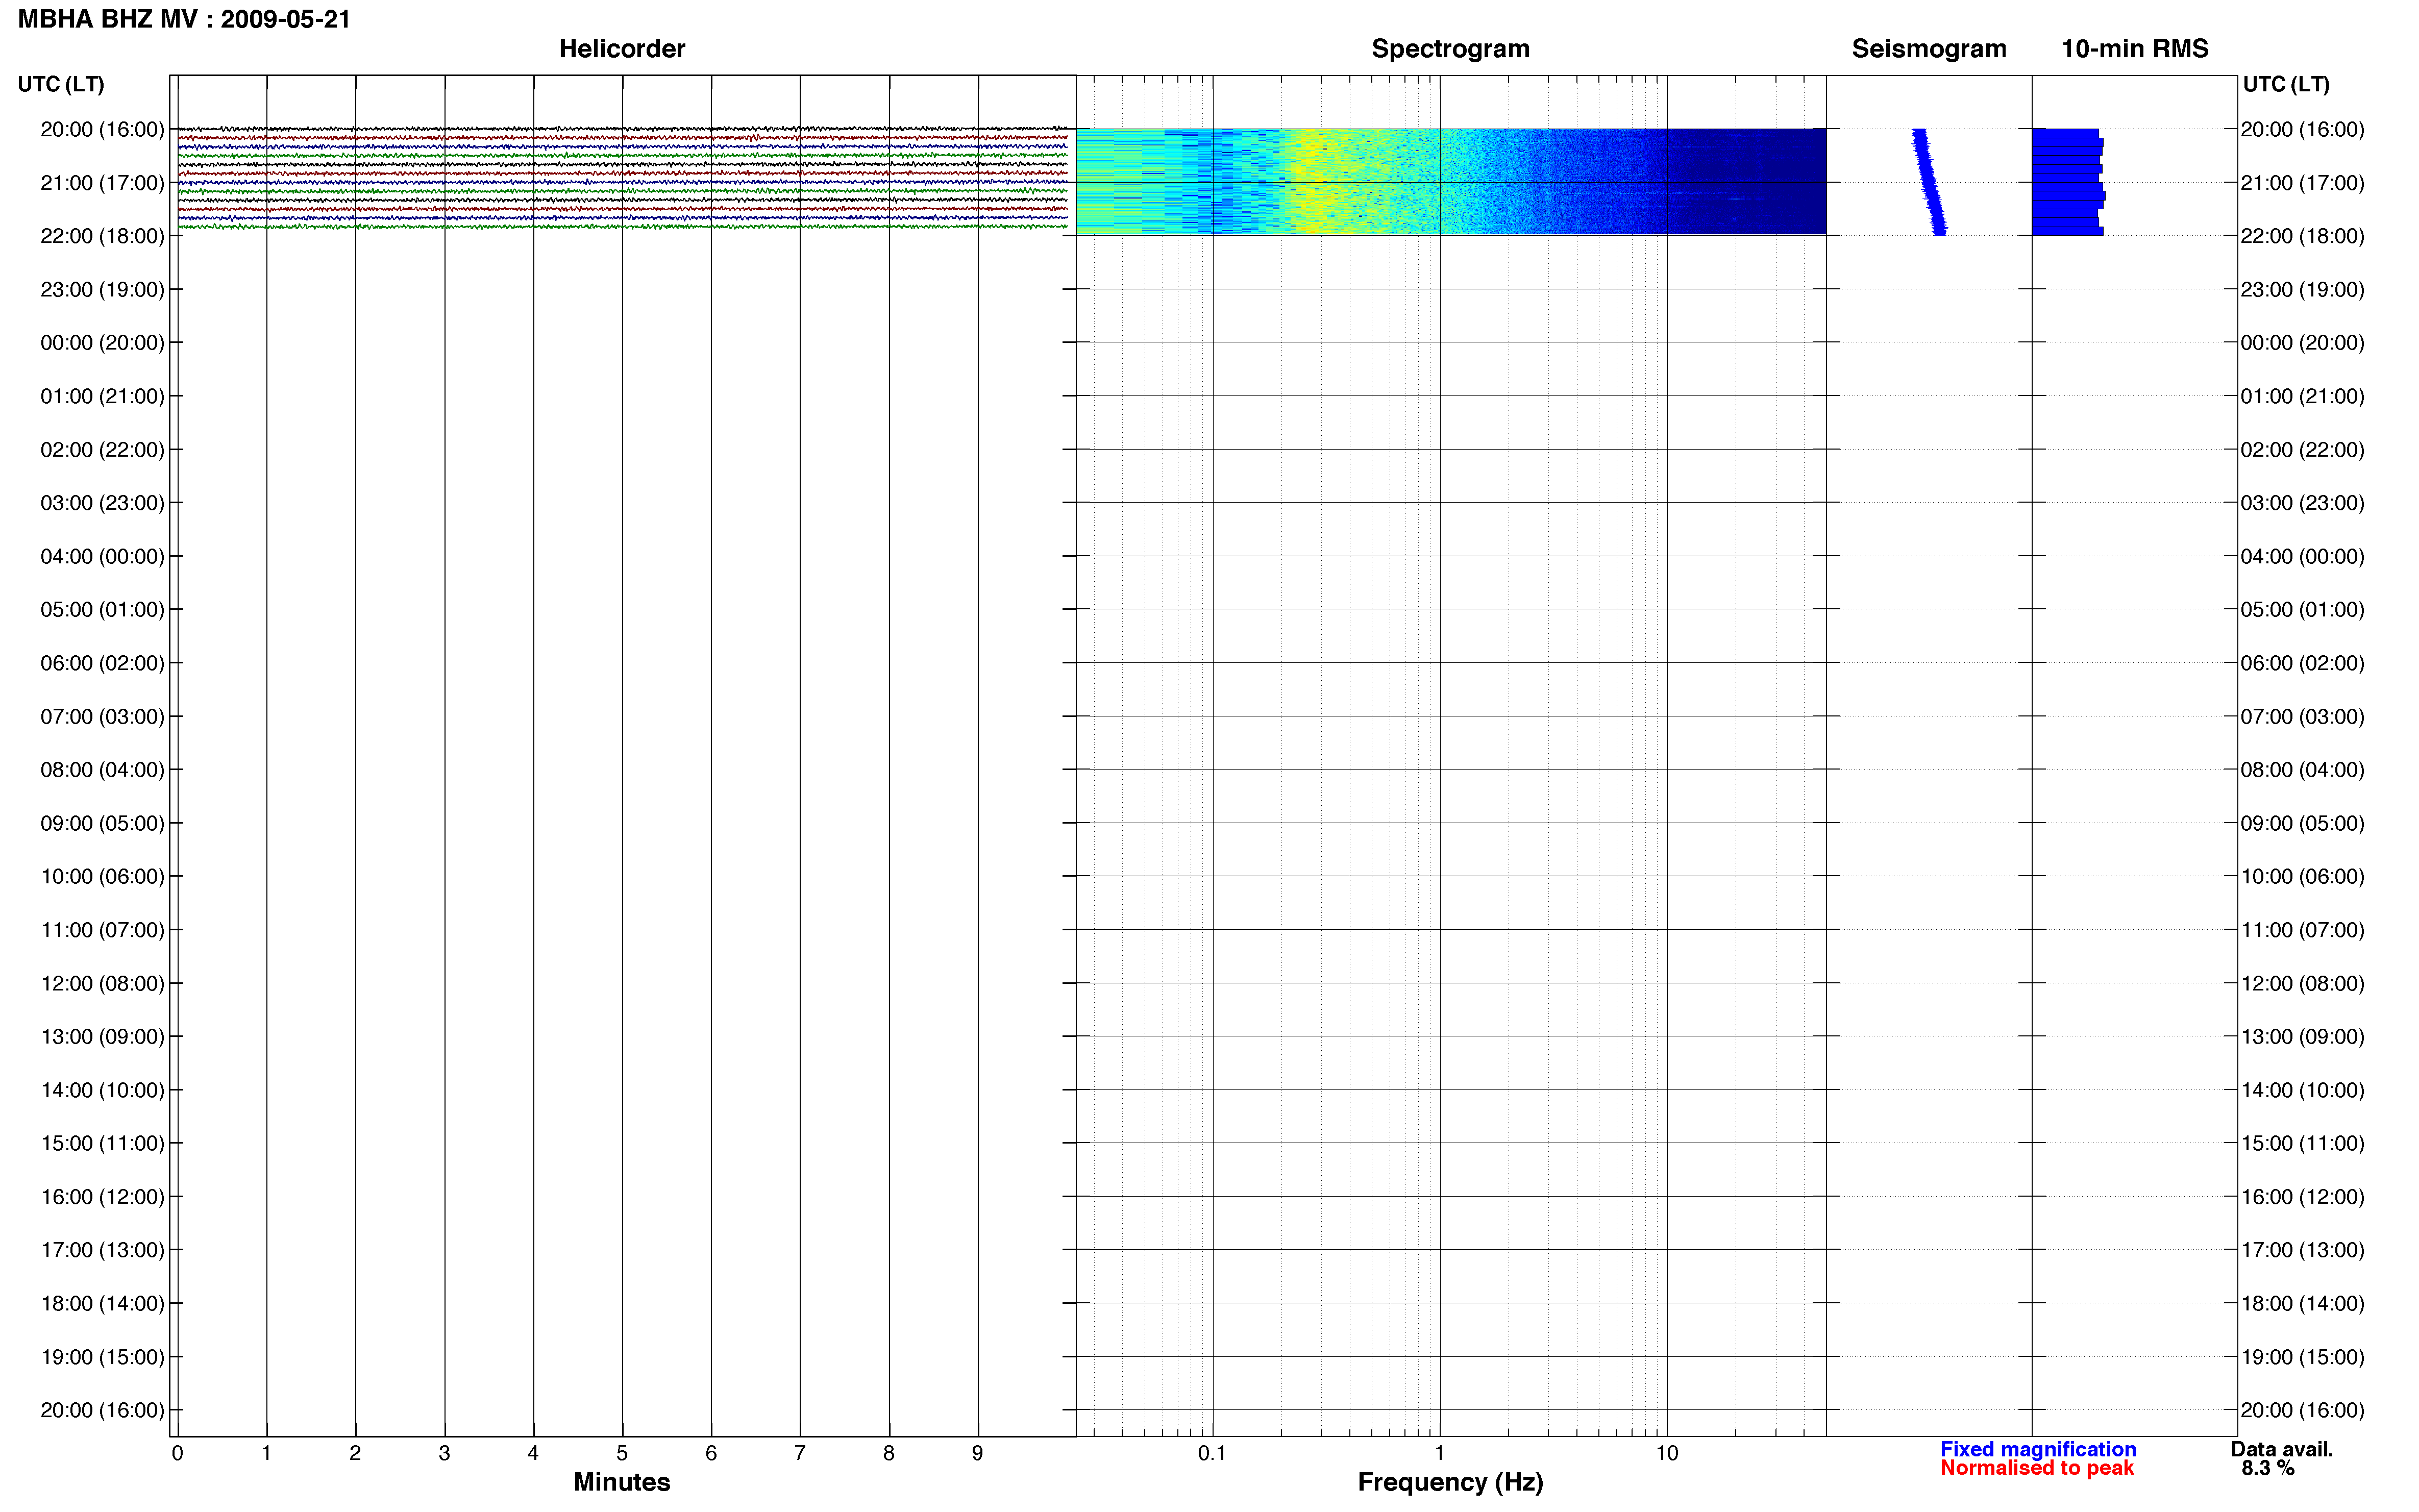Click the Minutes axis label
Screen dimensions: 2419x1512
tap(622, 1482)
